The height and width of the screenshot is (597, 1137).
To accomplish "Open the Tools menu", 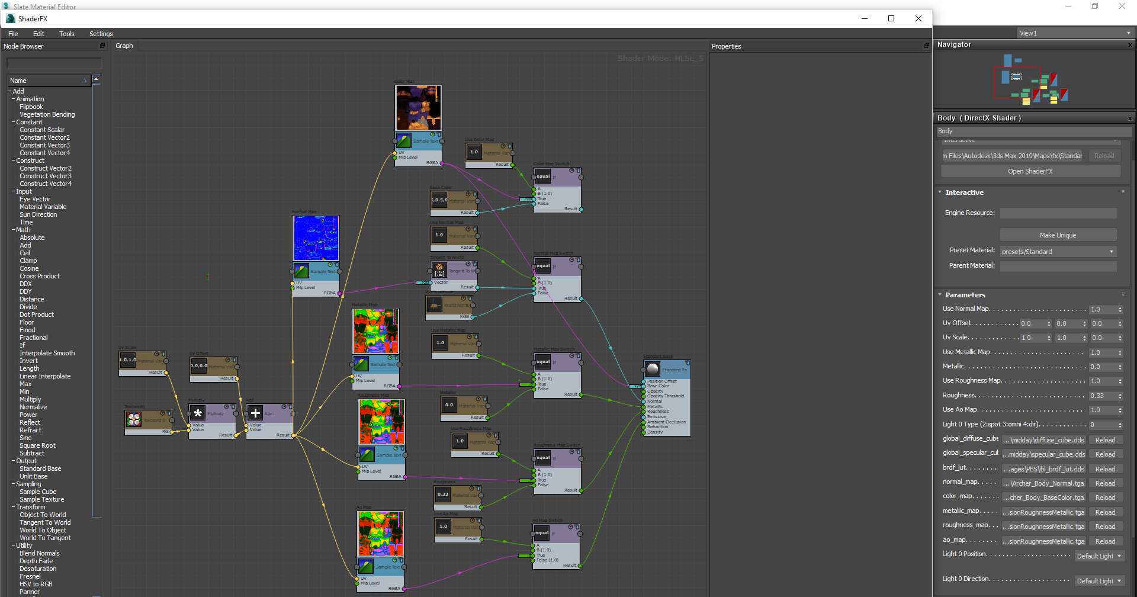I will [66, 34].
